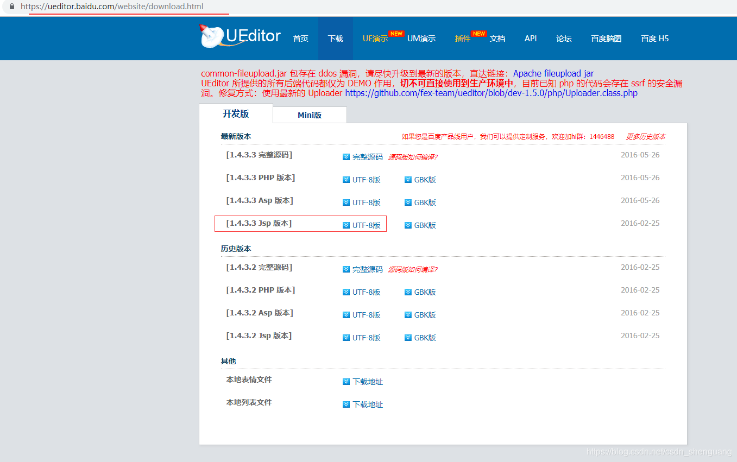
Task: Download 1.4.3.3 完整源码 text link
Action: point(368,157)
